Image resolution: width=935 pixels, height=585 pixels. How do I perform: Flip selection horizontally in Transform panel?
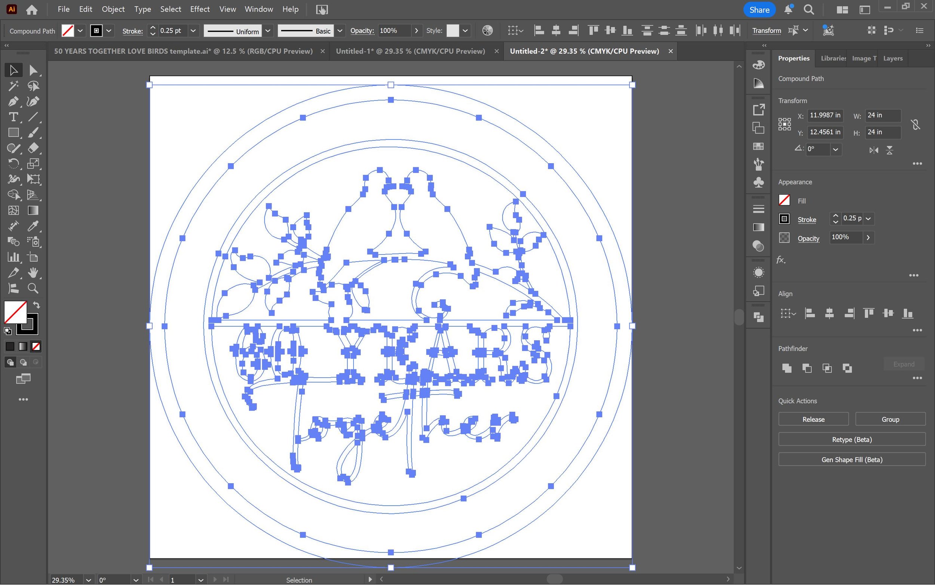(x=874, y=150)
